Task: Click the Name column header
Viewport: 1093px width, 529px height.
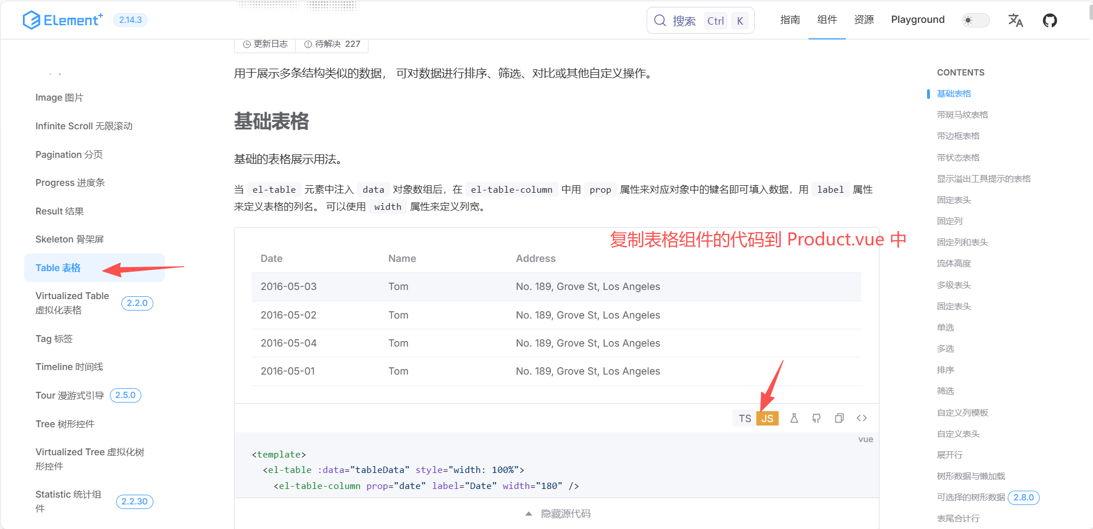Action: pos(402,258)
